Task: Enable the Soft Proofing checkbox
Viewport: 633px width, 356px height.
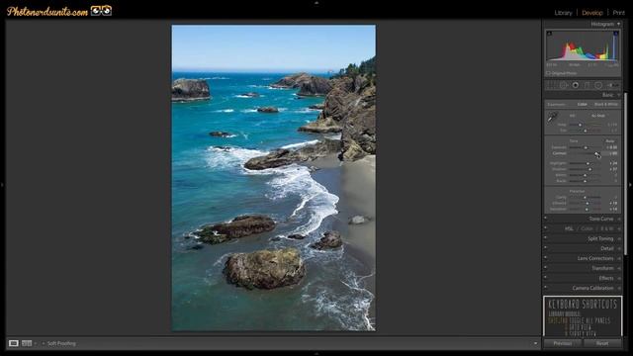Action: point(44,343)
